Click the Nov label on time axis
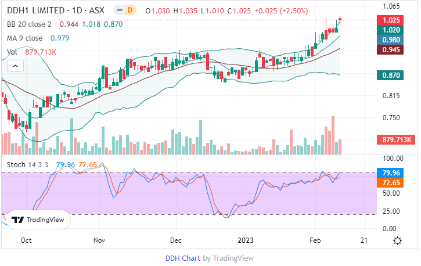421x266 pixels. 99,239
